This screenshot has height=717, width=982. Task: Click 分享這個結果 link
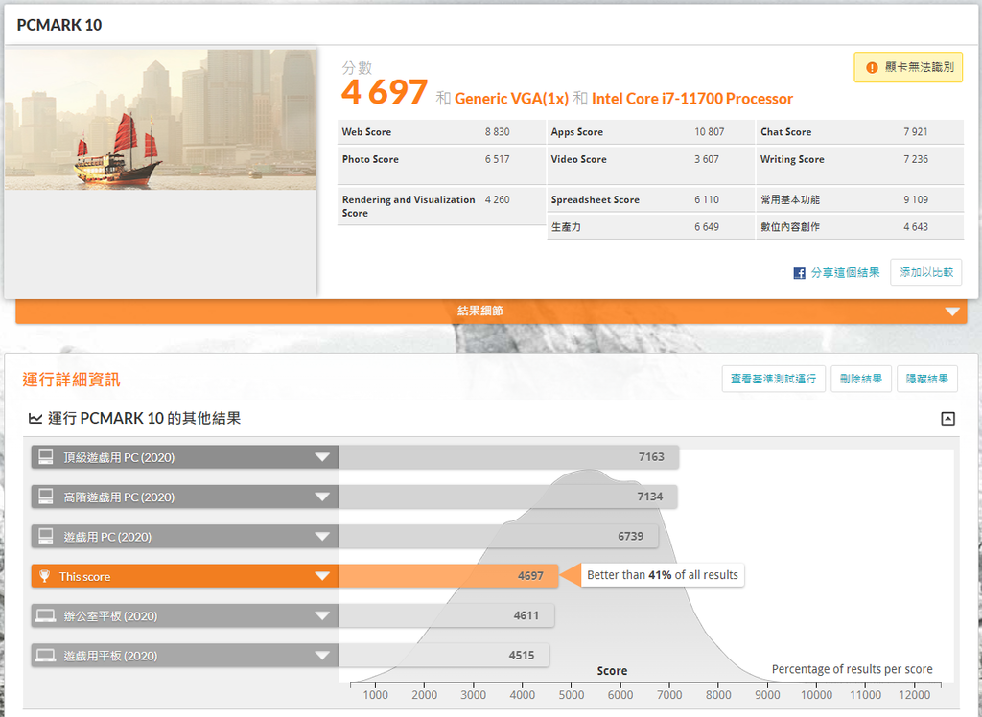click(845, 273)
